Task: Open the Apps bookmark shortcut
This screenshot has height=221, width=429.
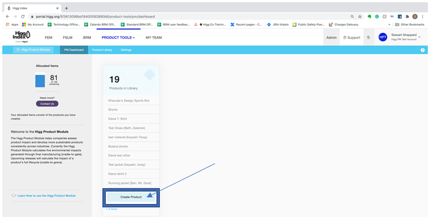Action: [12, 24]
